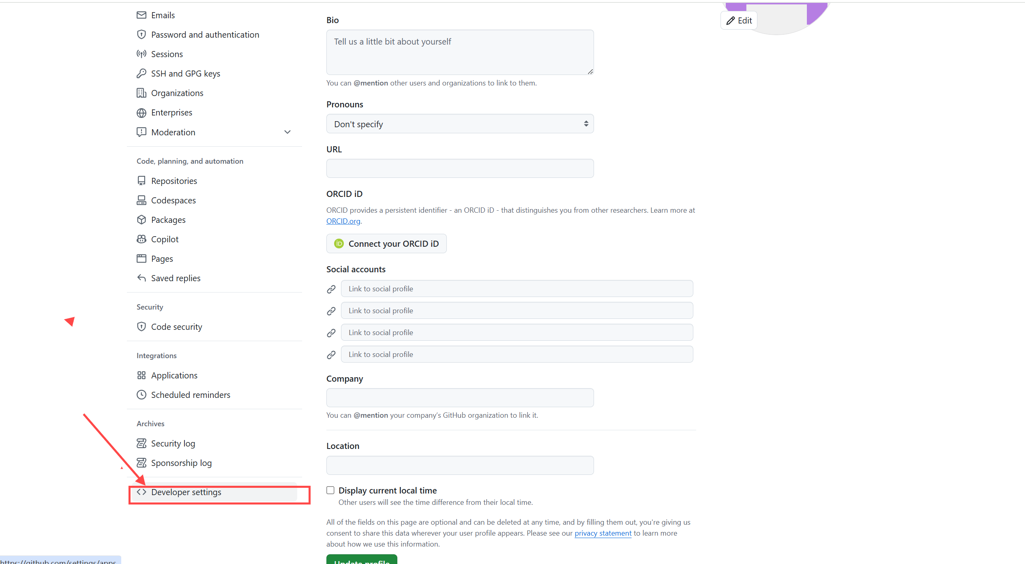Open the Pronouns dropdown

pos(460,124)
